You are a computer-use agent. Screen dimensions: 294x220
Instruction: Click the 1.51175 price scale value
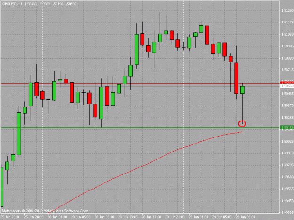point(287,23)
